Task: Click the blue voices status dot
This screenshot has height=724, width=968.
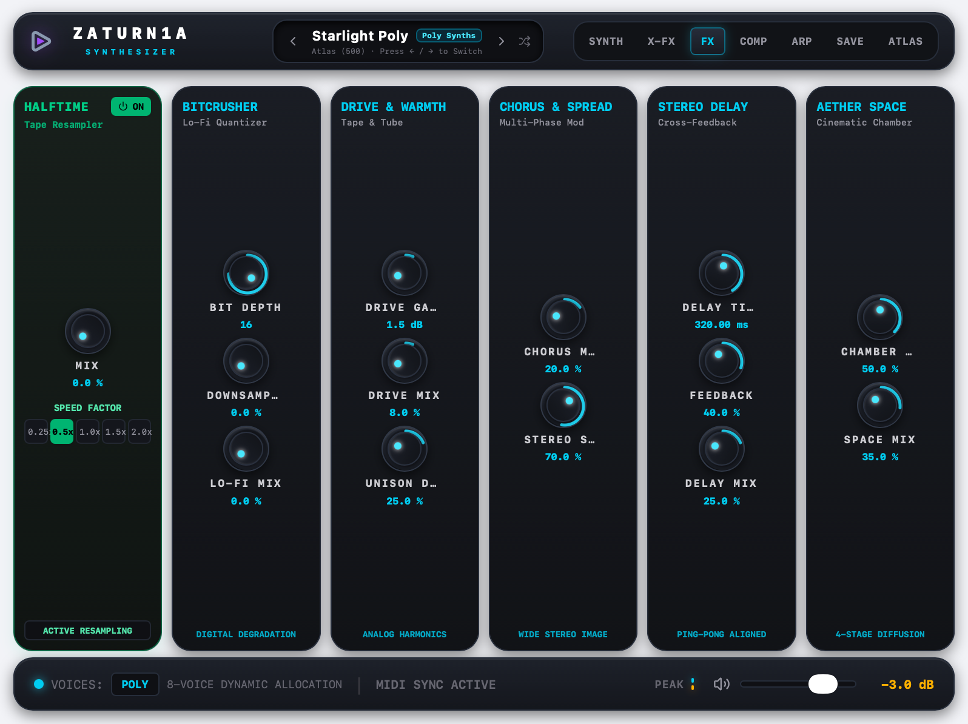Action: click(39, 684)
